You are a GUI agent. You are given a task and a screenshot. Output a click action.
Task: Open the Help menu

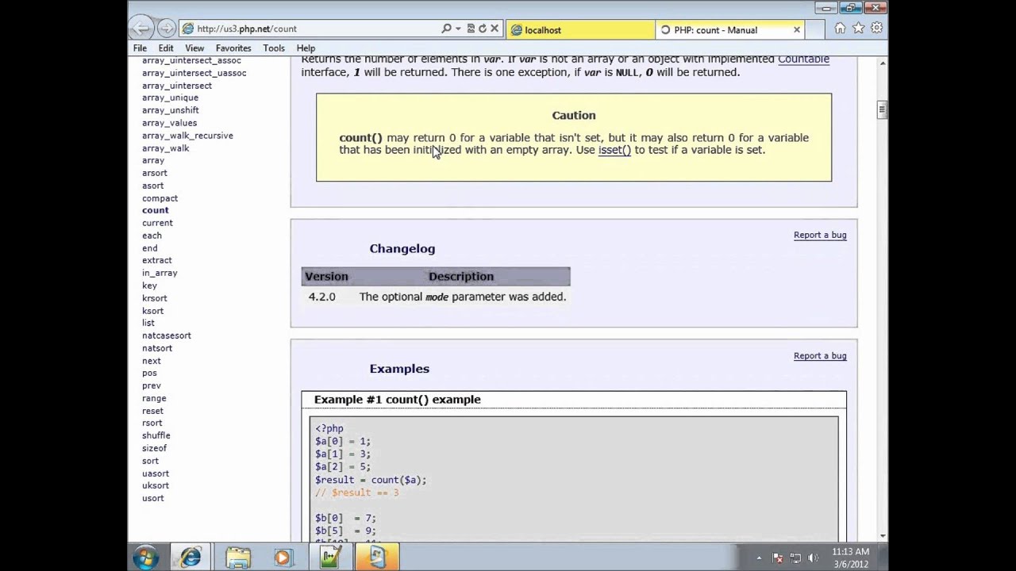(306, 48)
